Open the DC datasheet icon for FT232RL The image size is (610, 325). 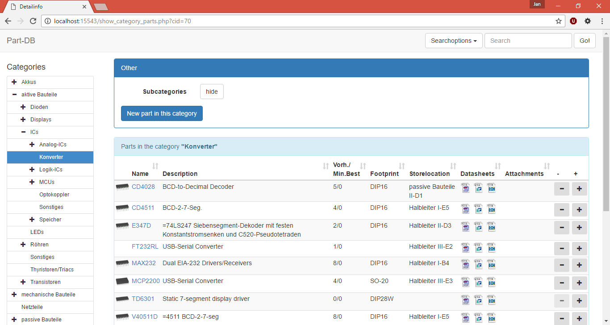(x=492, y=247)
